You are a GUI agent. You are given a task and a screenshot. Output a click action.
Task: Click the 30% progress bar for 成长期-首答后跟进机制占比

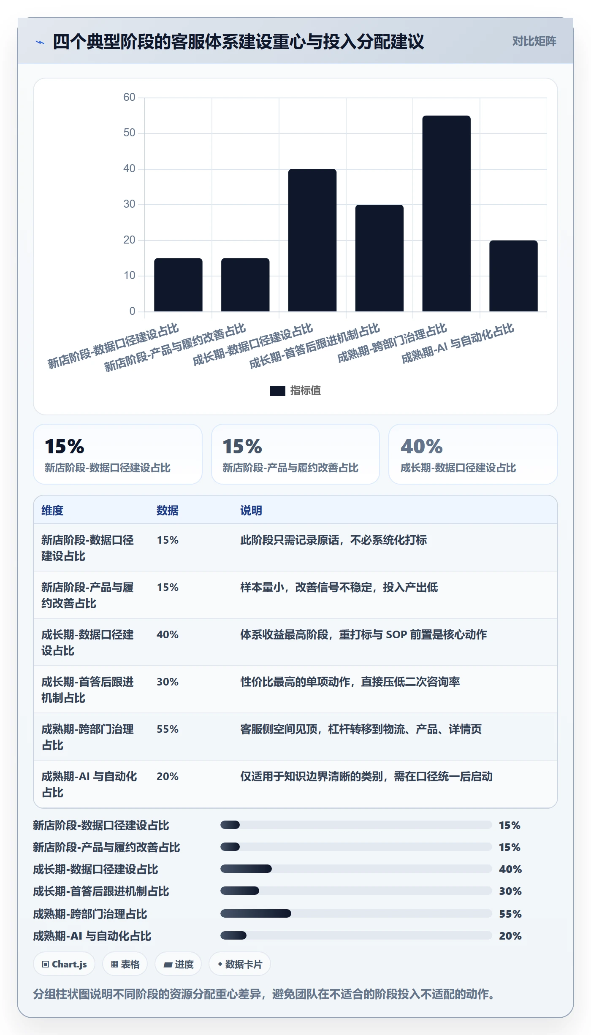tap(356, 891)
